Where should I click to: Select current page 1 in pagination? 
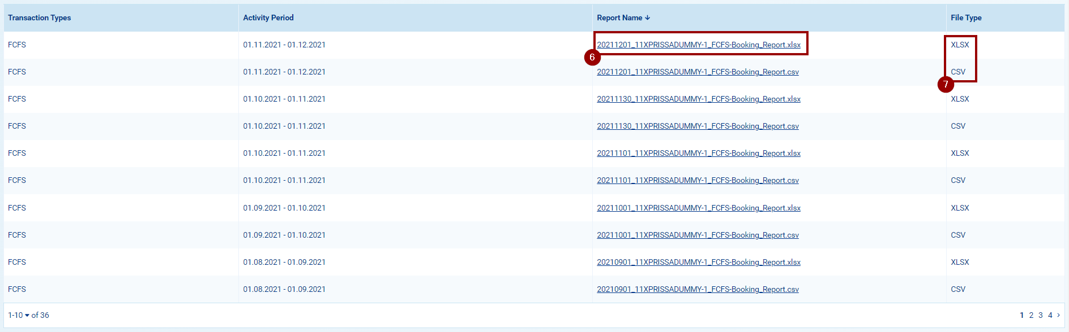tap(1021, 315)
